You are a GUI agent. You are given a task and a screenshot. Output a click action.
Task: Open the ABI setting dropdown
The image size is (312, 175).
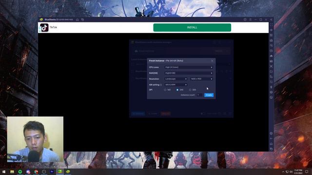pyautogui.click(x=176, y=85)
